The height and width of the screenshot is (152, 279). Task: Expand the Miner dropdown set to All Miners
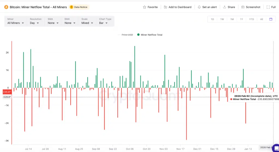click(x=16, y=23)
